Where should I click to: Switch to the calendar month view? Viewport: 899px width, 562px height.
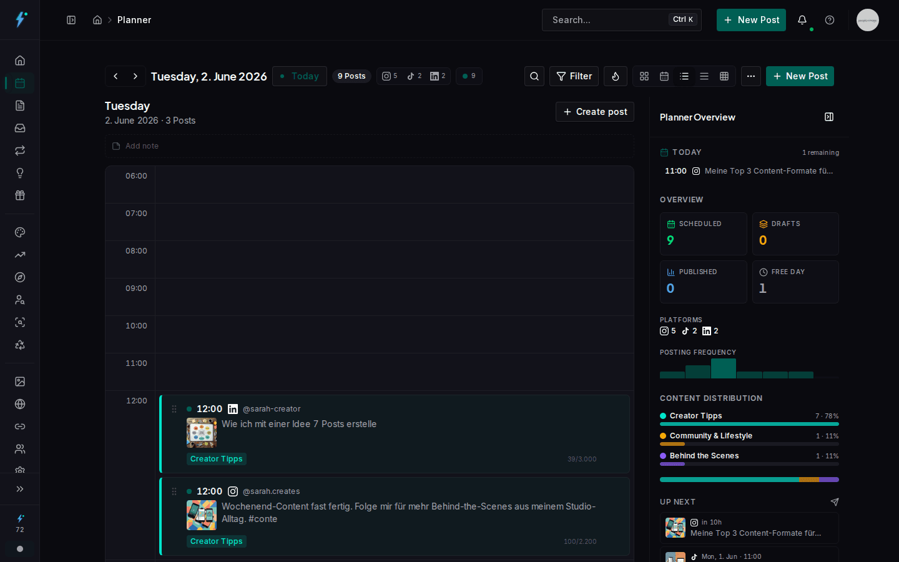[664, 76]
